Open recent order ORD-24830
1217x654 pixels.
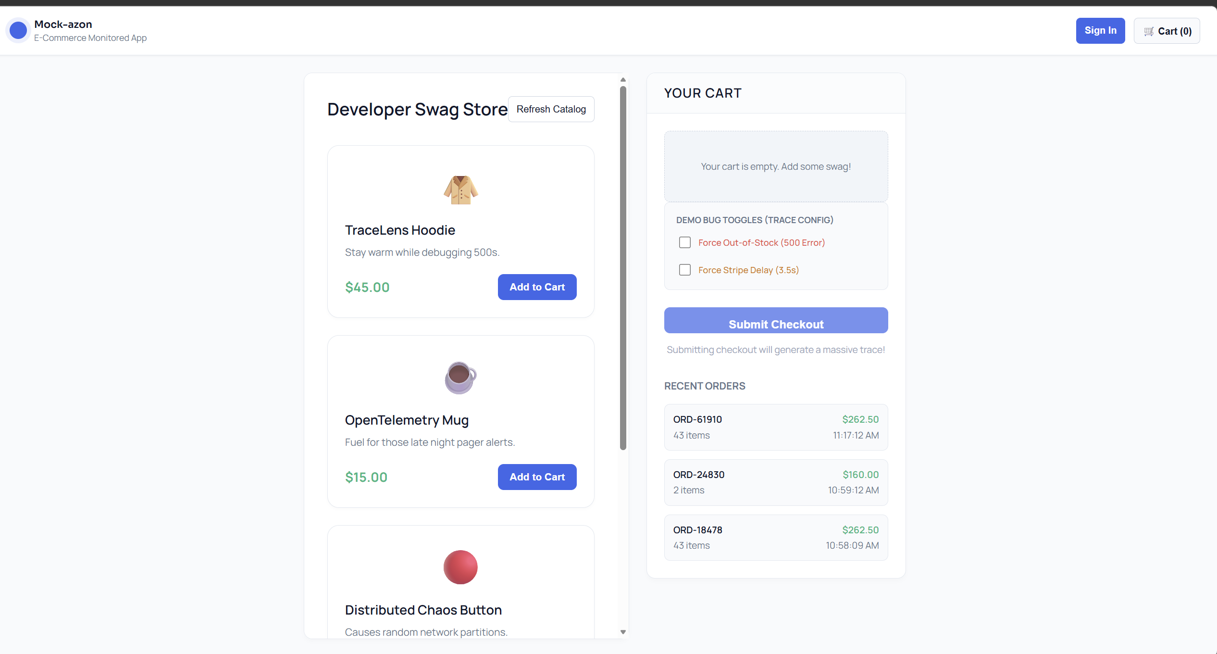(775, 482)
